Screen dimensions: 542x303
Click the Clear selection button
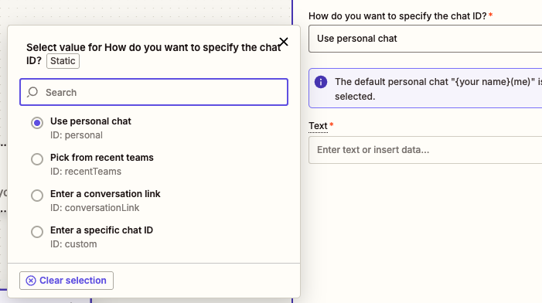coord(66,281)
